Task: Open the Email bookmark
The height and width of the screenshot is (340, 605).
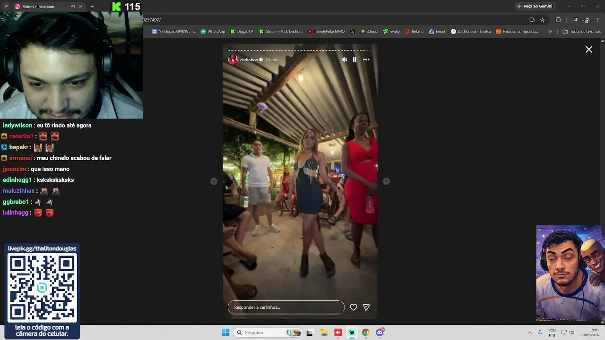Action: coord(437,32)
